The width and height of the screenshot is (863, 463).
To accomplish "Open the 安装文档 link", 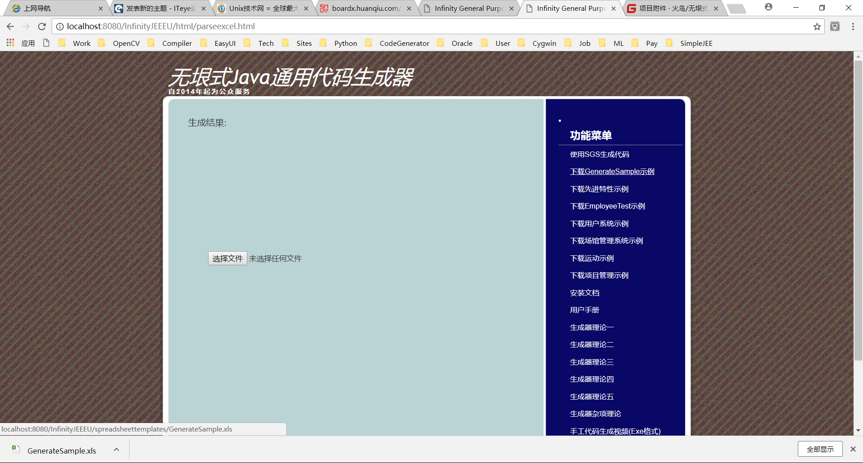I will point(584,293).
